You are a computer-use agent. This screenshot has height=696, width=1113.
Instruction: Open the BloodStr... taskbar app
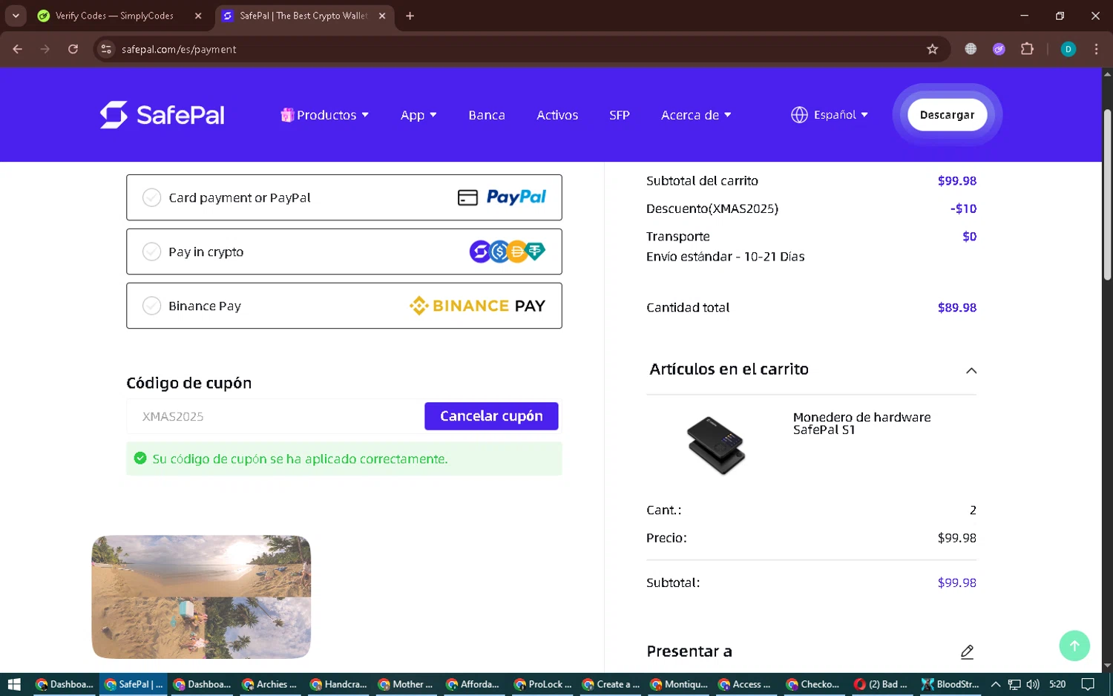coord(951,684)
